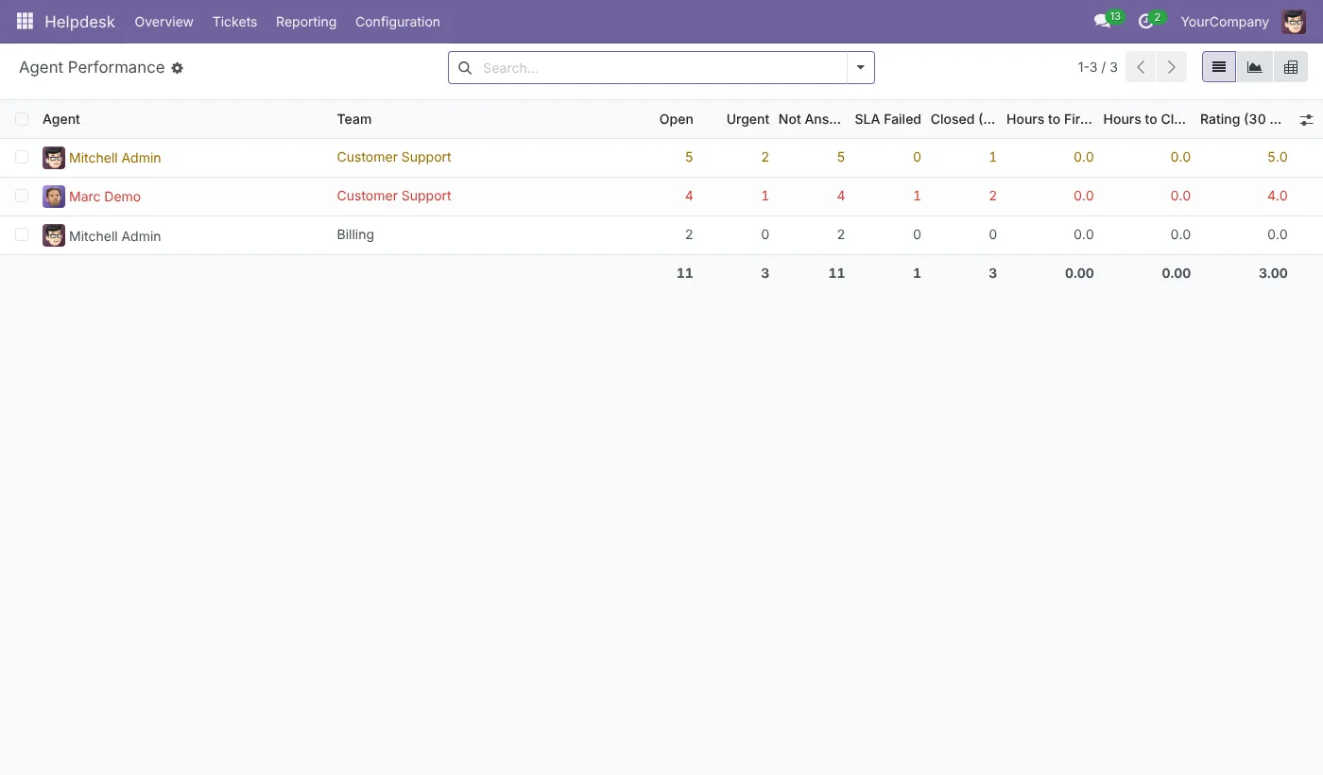Switch to list view
Screen dimensions: 1323x775
tap(1219, 67)
